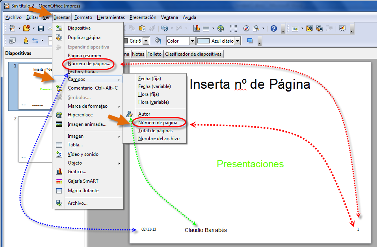Select slide 1 thumbnail
This screenshot has width=377, height=247.
(35, 86)
